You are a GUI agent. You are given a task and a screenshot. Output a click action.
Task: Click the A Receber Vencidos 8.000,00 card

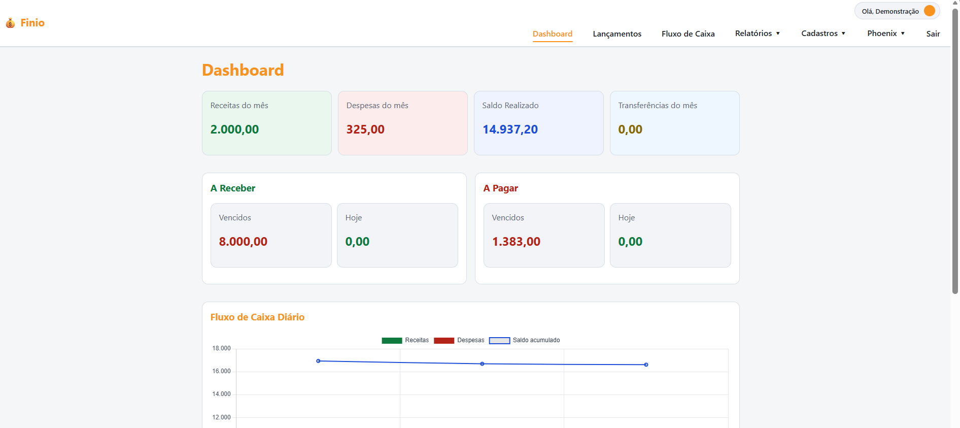(x=271, y=235)
